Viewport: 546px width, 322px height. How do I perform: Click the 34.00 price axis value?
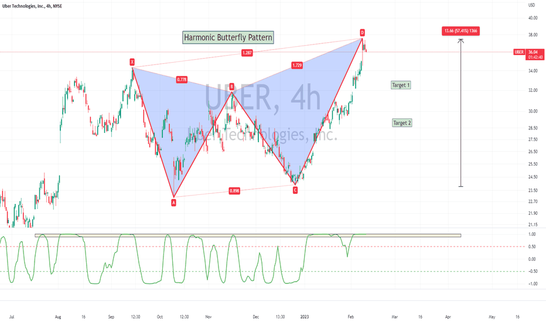point(533,71)
